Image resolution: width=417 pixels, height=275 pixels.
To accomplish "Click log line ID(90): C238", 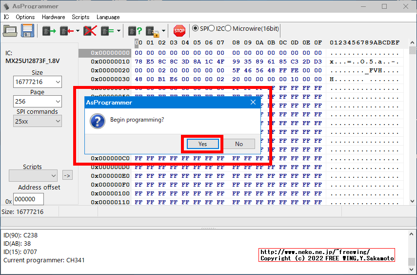I will (x=20, y=235).
